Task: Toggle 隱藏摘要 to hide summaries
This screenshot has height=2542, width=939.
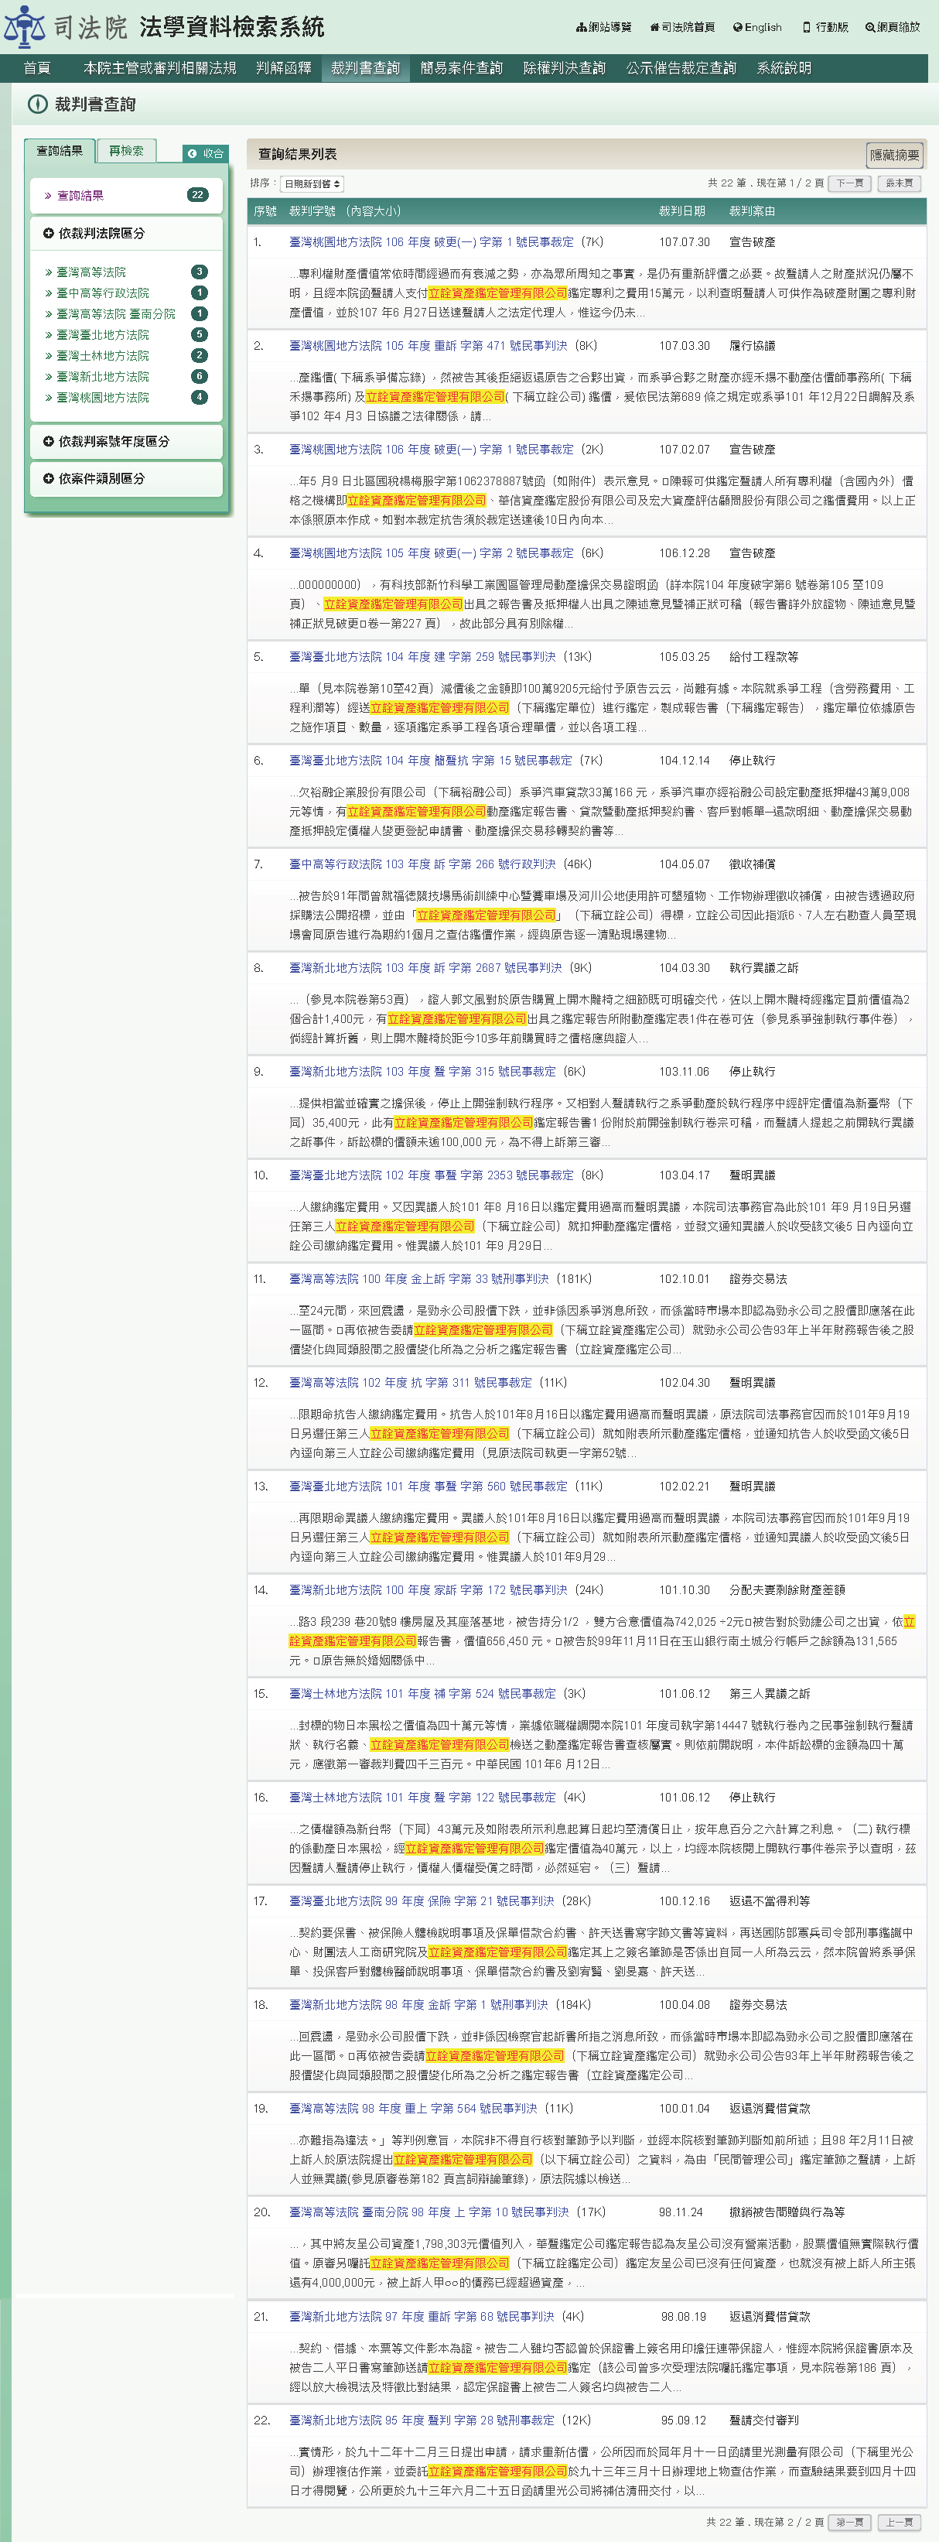Action: (893, 155)
